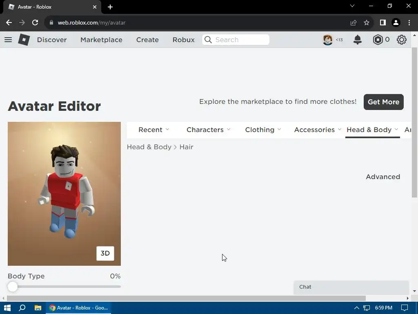Screen dimensions: 418x314
Task: Go forward in browser history
Action: [x=22, y=23]
